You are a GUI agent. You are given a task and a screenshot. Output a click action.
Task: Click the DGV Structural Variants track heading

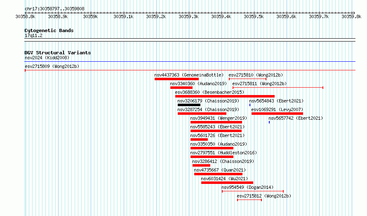(x=58, y=53)
